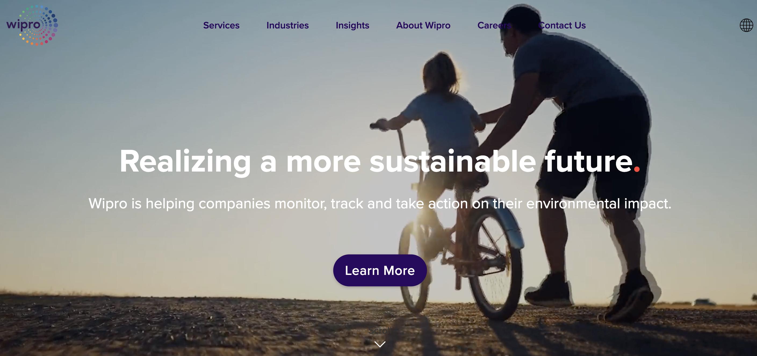The height and width of the screenshot is (356, 757).
Task: Open the Industries menu
Action: pyautogui.click(x=287, y=26)
